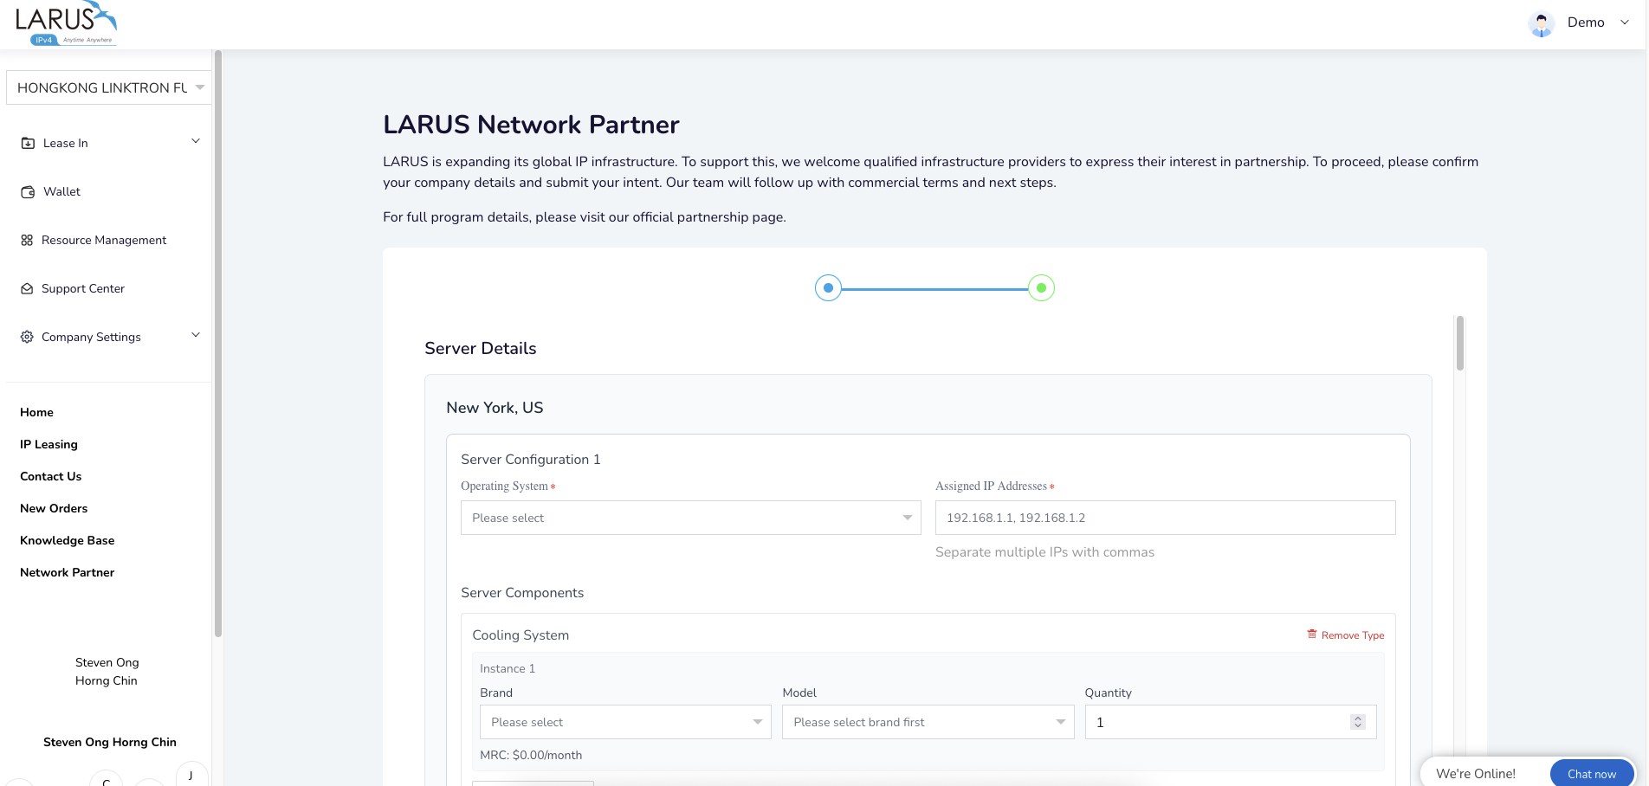
Task: Click the New York, US heading
Action: click(495, 408)
